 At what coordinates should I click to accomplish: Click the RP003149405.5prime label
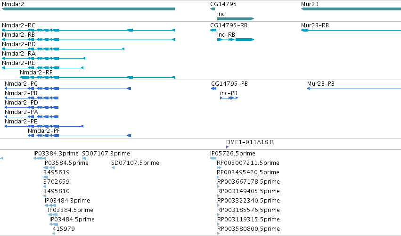[x=248, y=192]
